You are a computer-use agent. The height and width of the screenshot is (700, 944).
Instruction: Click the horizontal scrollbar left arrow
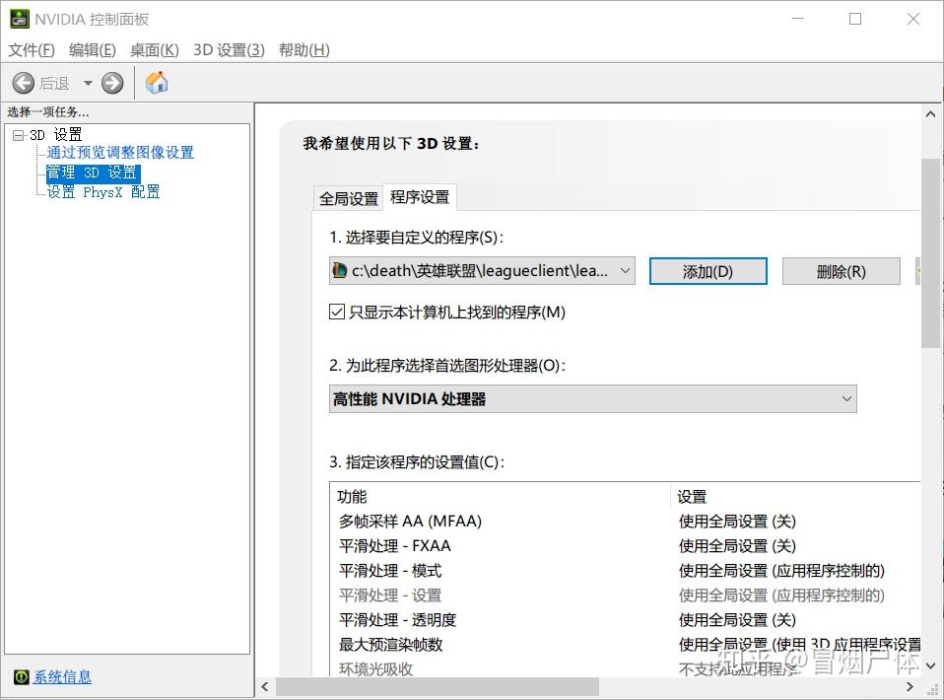click(x=265, y=687)
